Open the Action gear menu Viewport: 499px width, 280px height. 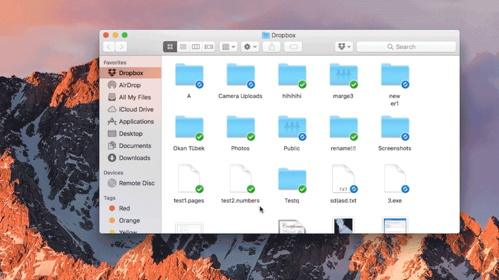pos(250,47)
